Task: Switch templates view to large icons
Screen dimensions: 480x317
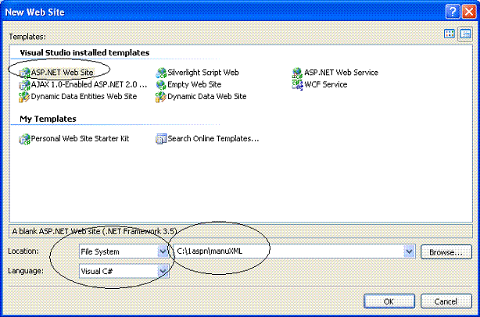Action: (x=450, y=34)
